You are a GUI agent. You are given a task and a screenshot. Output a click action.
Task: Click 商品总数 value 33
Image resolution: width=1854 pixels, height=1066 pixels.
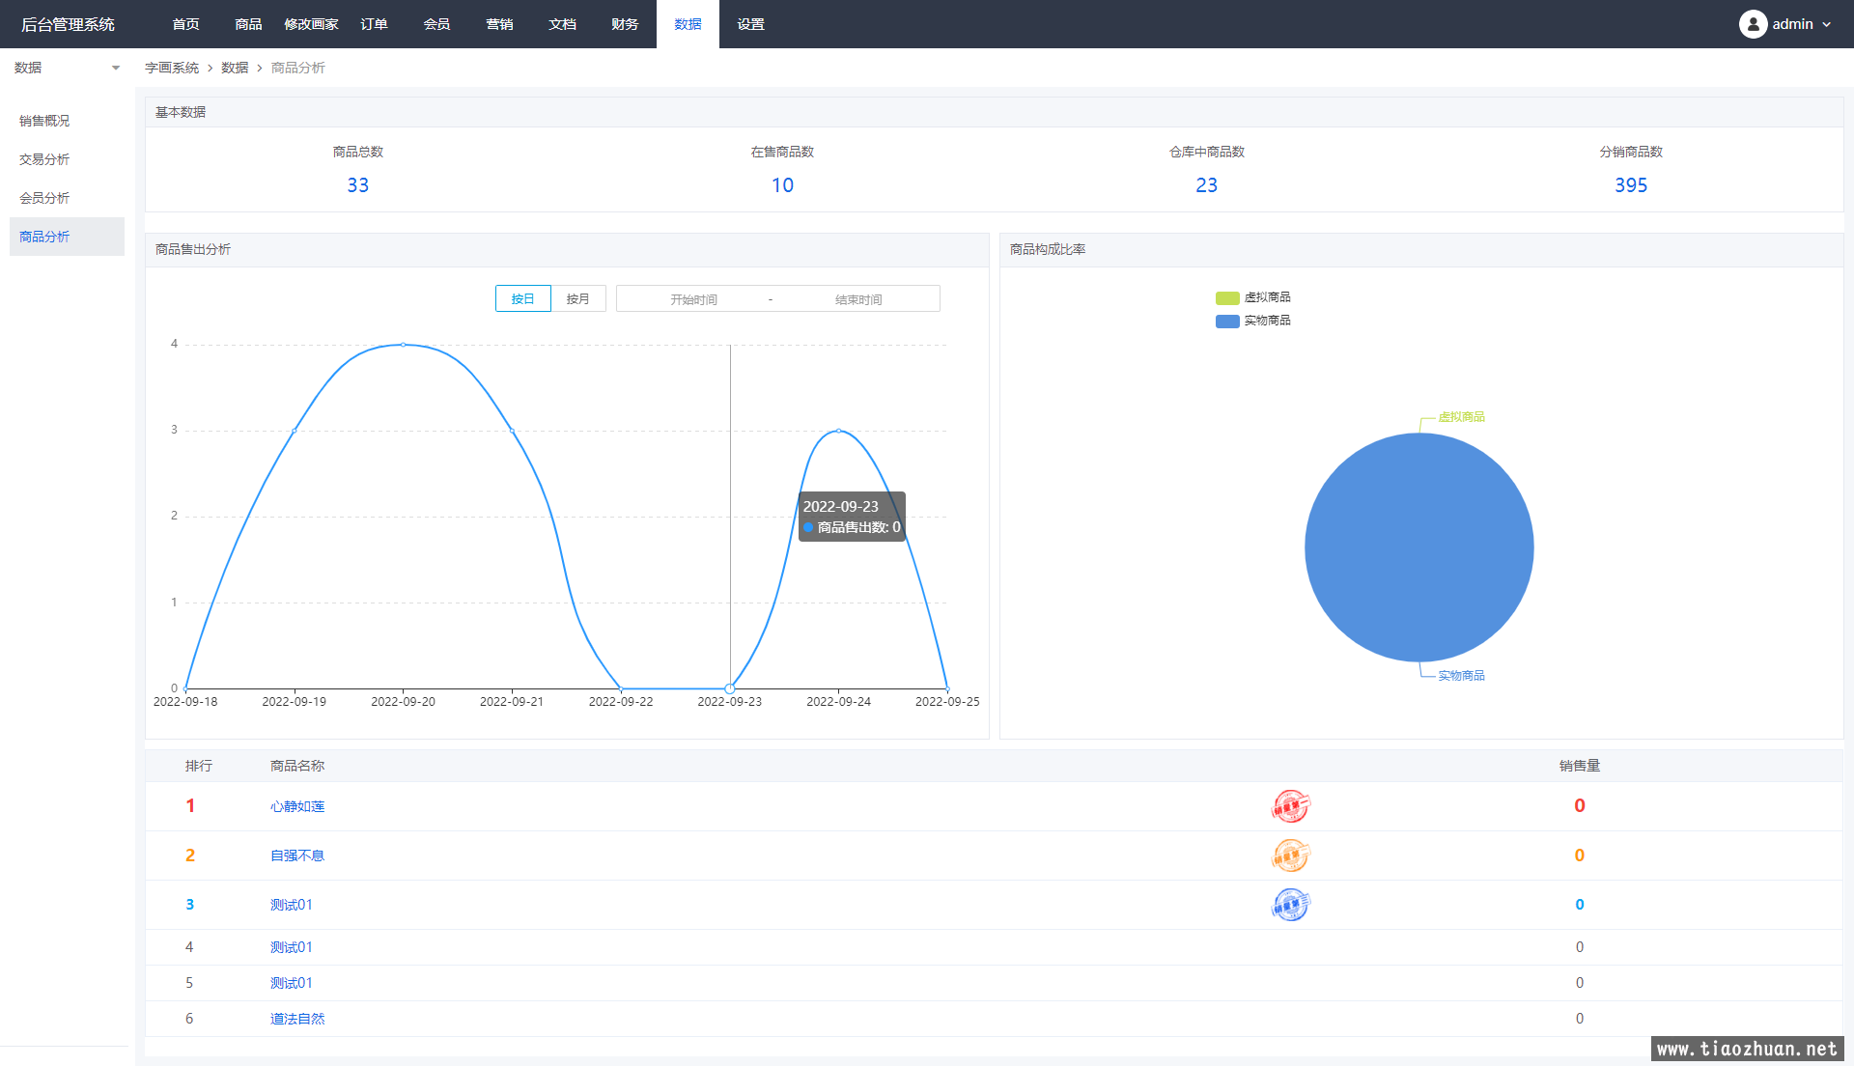pyautogui.click(x=358, y=185)
